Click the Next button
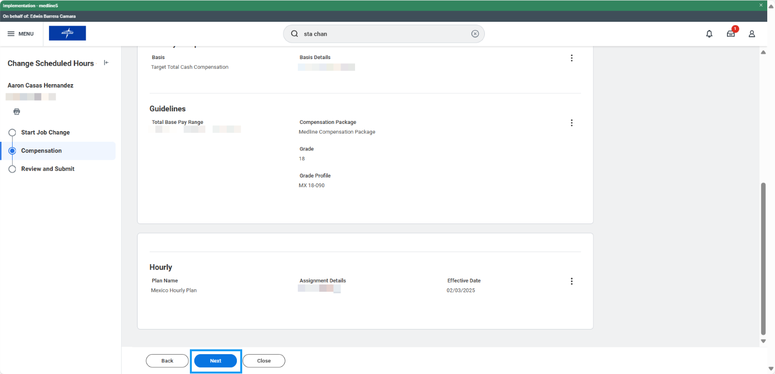The height and width of the screenshot is (374, 775). coord(216,361)
